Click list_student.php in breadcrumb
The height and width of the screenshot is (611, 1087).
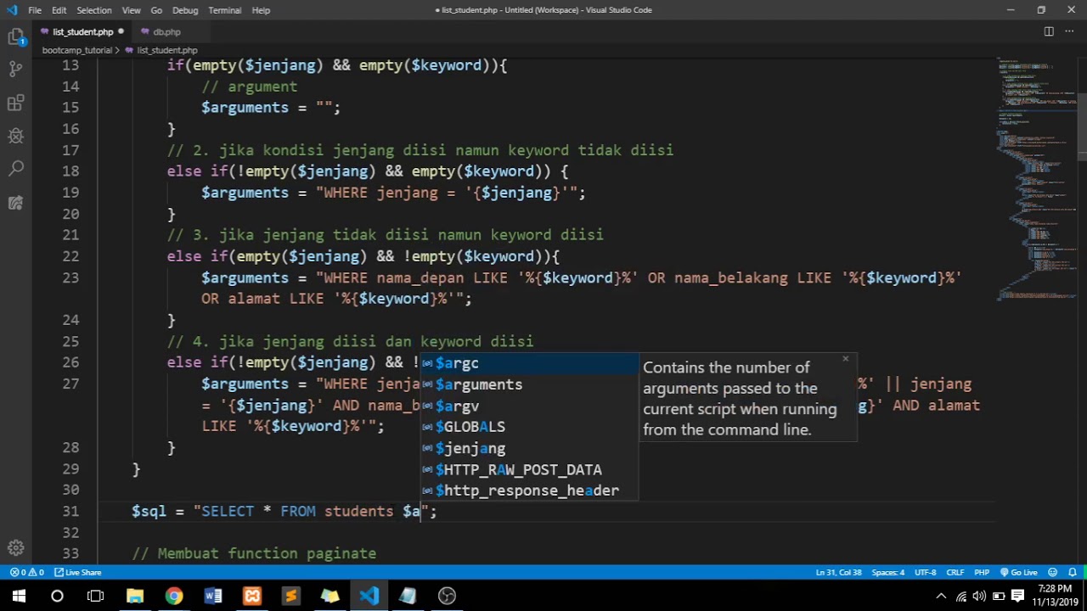(167, 50)
